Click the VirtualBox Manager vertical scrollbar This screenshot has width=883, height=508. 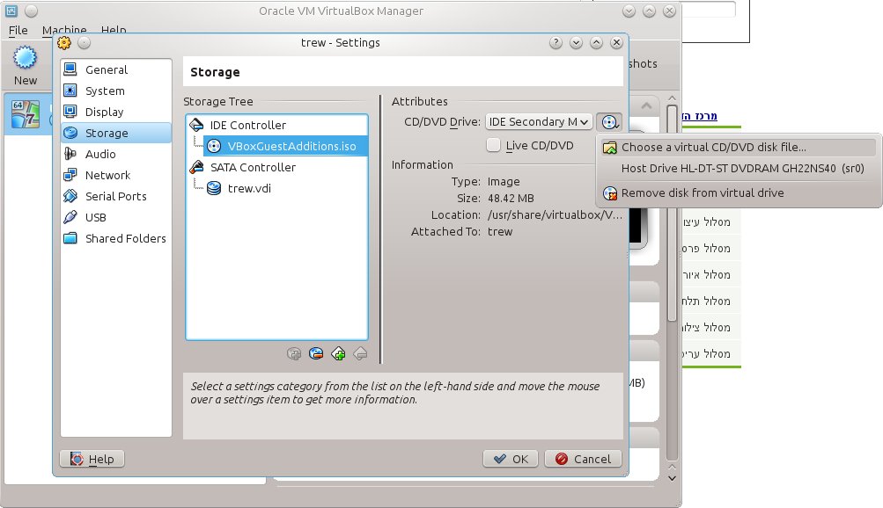[x=672, y=212]
